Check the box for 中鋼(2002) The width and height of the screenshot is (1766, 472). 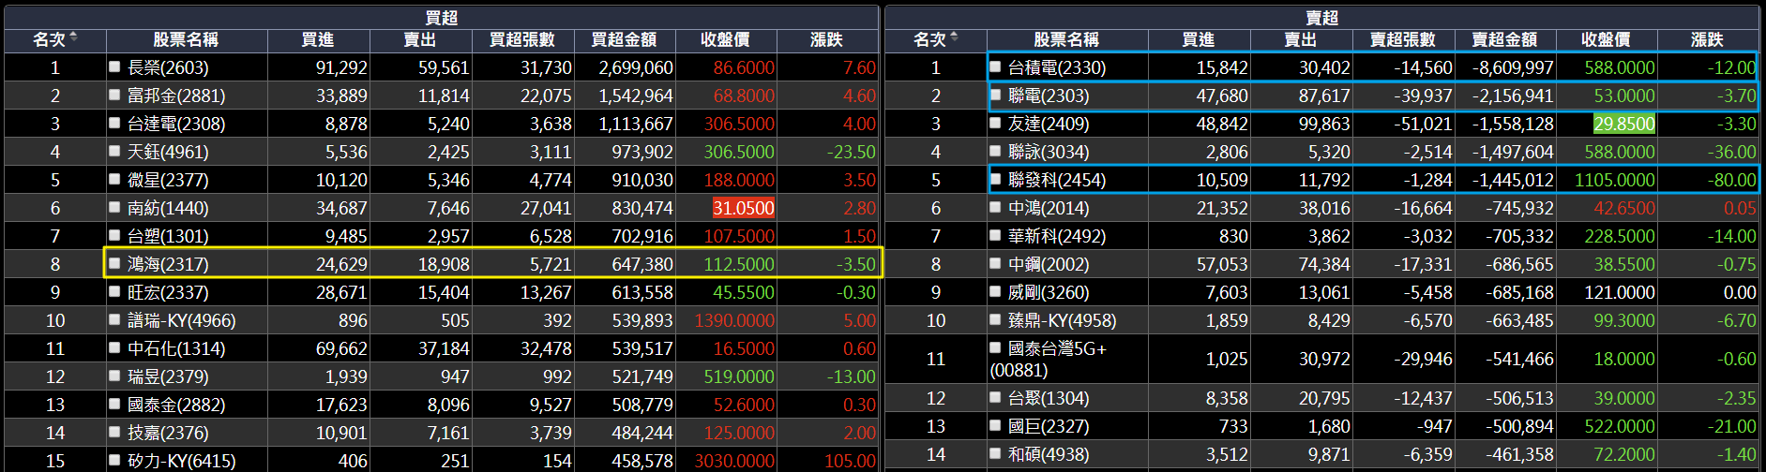[995, 263]
